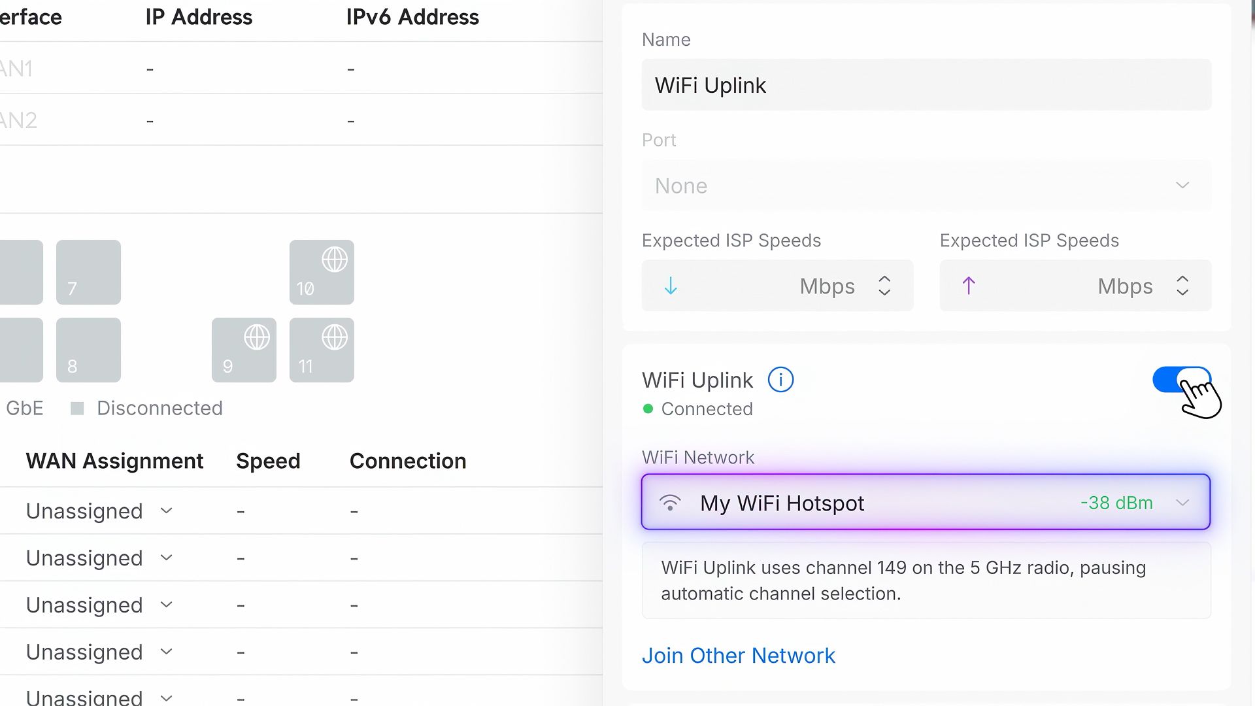Screen dimensions: 1255x706
Task: Click the Disconnected legend square
Action: click(77, 408)
